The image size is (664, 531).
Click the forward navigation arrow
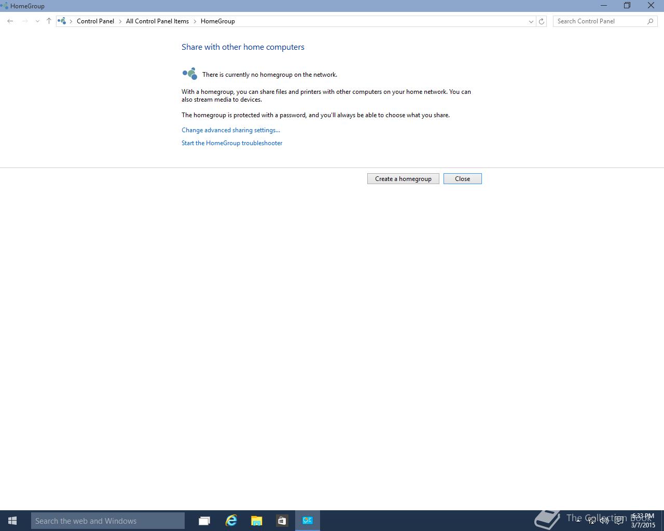pyautogui.click(x=24, y=21)
